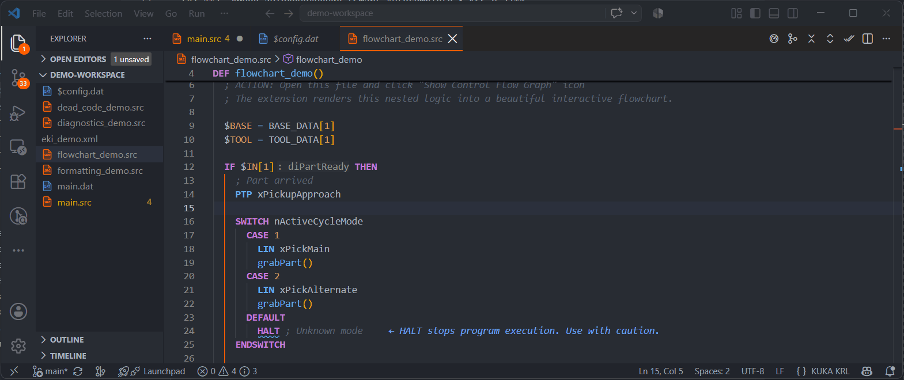Screen dimensions: 904x380
Task: Click flowchart_demo.src breadcrumb file
Action: 231,59
